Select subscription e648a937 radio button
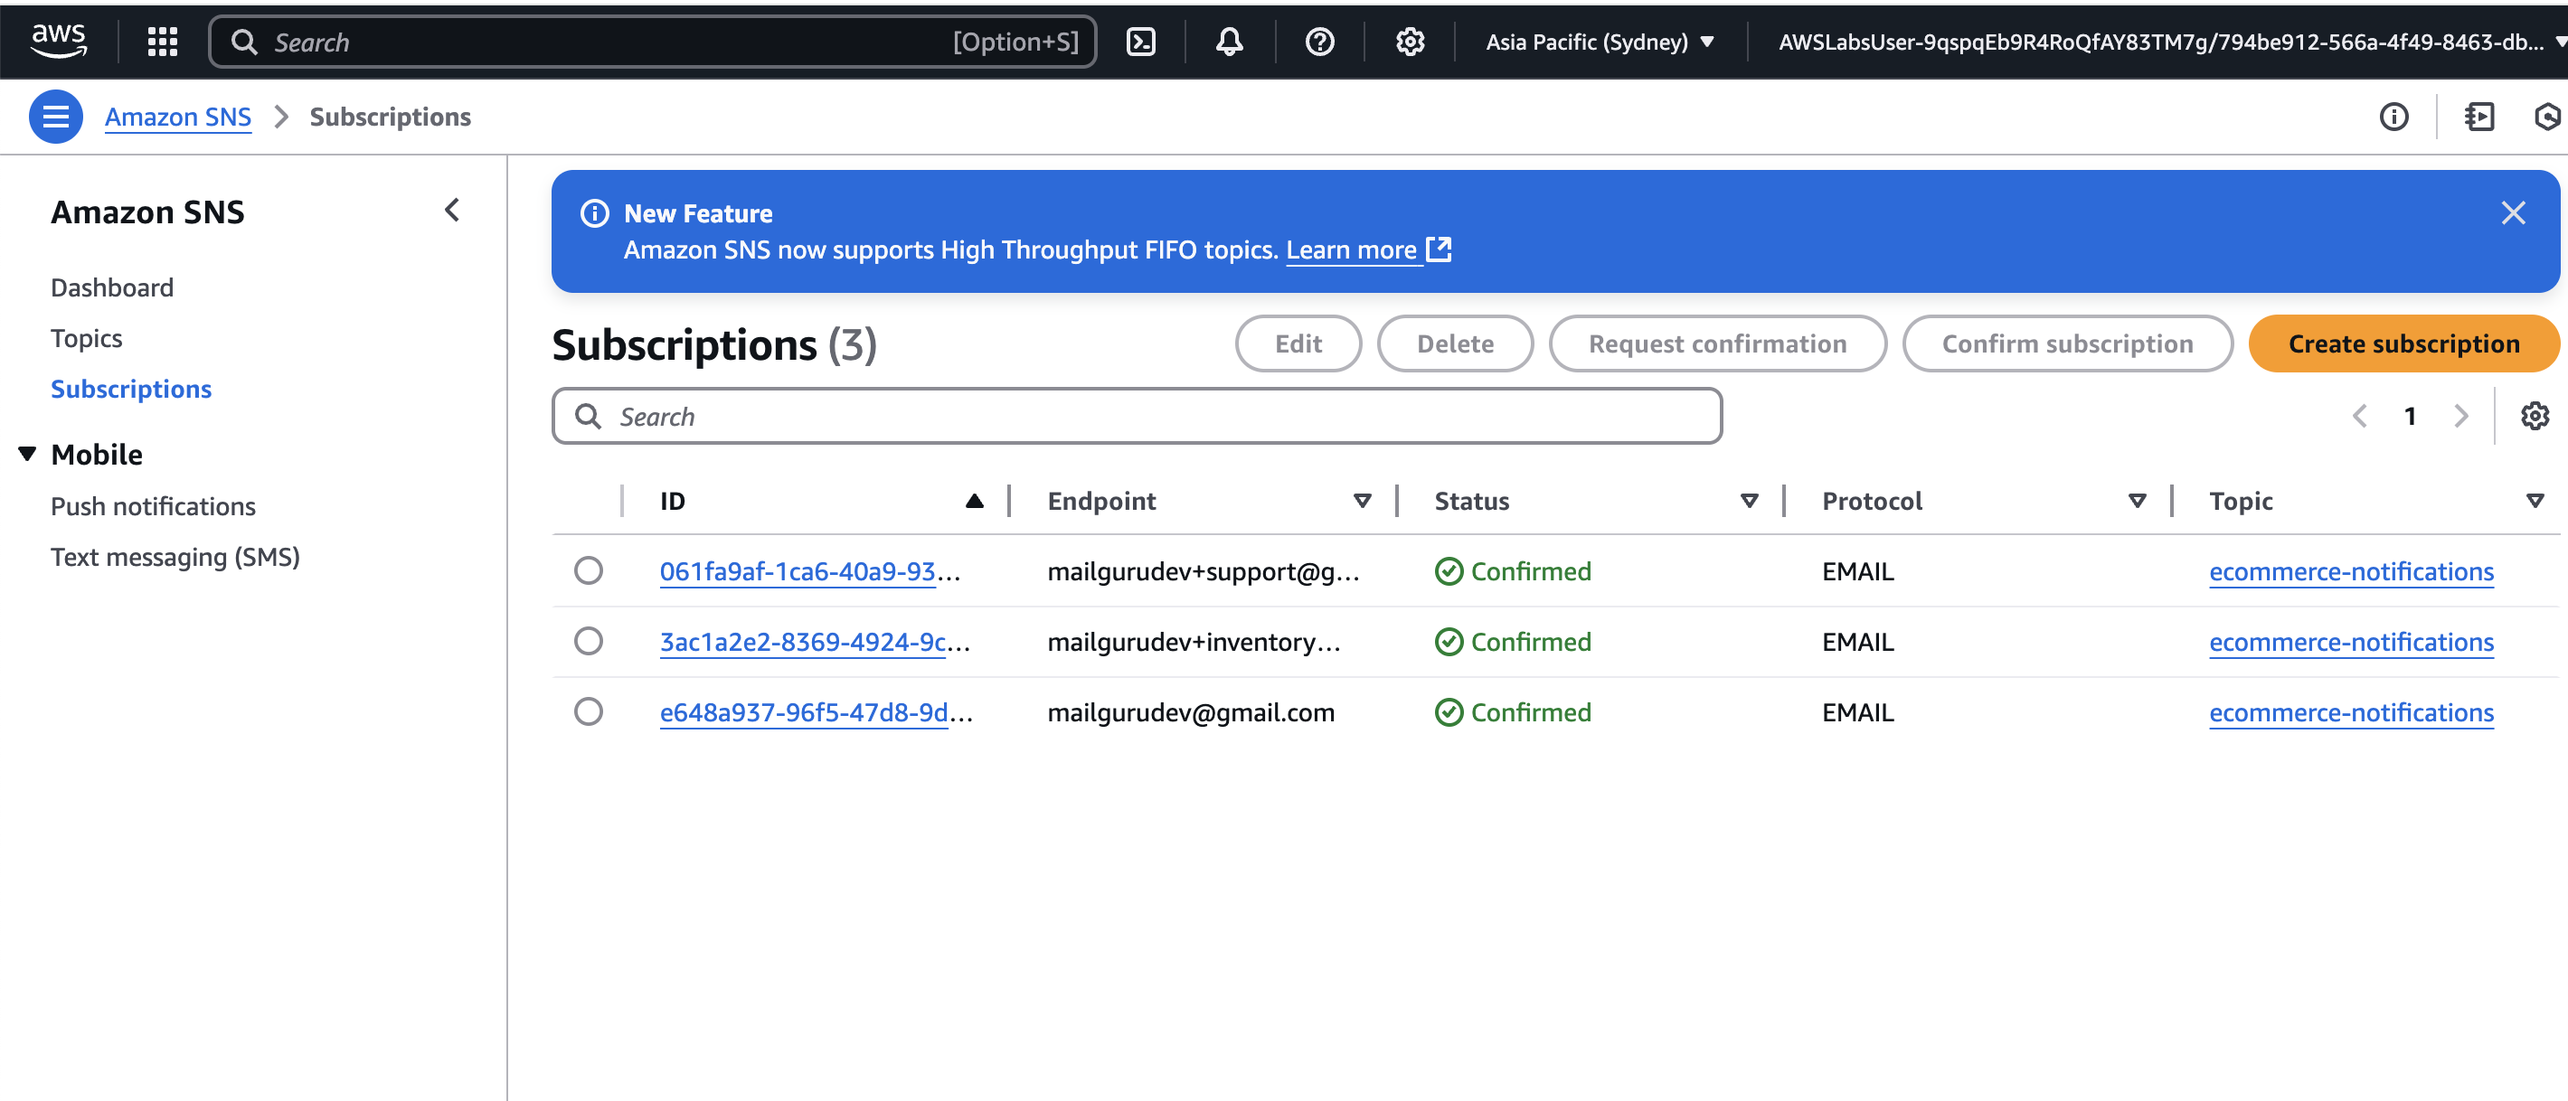Viewport: 2568px width, 1101px height. pyautogui.click(x=588, y=711)
